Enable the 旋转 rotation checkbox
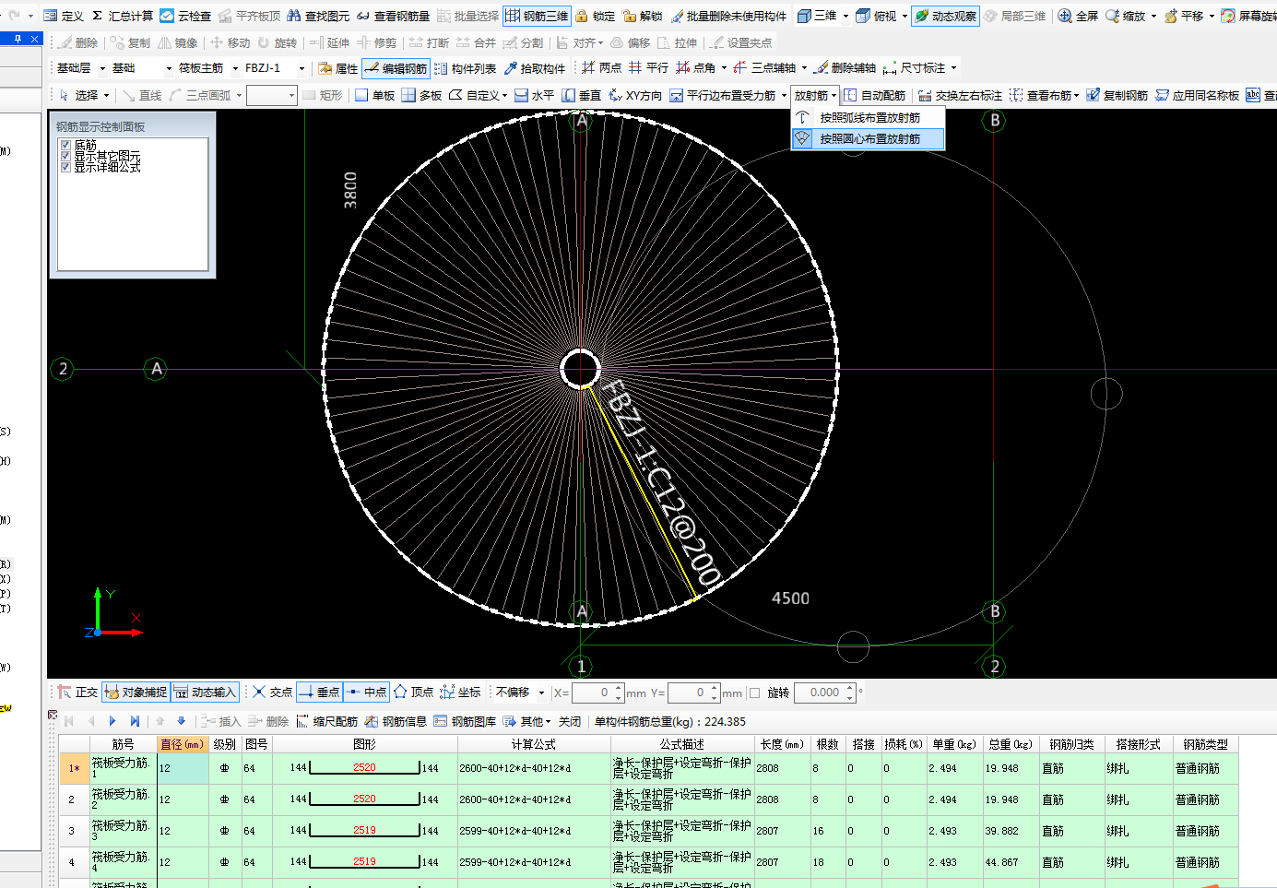Viewport: 1277px width, 888px height. click(755, 693)
